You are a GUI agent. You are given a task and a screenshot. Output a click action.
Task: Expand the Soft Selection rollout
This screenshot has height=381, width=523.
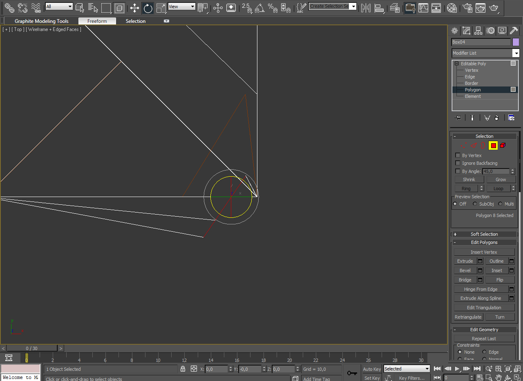point(485,234)
